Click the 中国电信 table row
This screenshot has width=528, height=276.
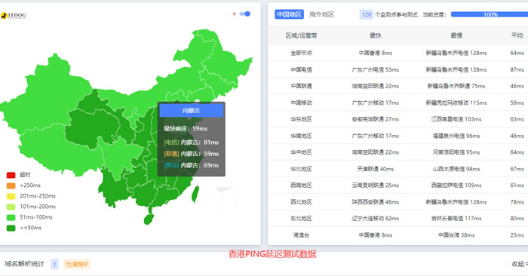coord(398,69)
